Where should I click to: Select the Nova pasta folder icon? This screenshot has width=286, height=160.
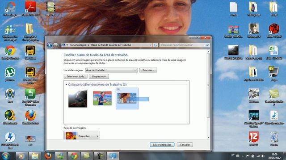coord(254,9)
